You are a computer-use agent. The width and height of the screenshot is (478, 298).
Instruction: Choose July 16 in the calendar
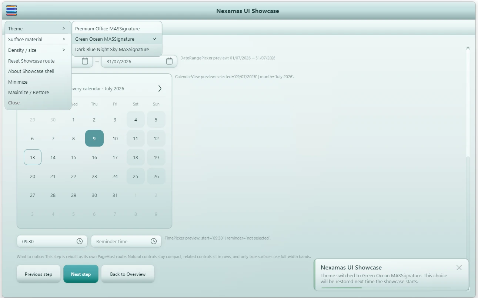pyautogui.click(x=94, y=157)
